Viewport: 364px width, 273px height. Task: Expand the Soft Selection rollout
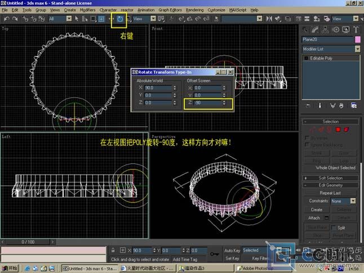click(x=330, y=178)
